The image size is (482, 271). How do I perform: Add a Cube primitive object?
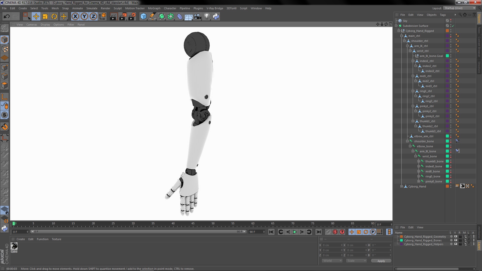tap(143, 17)
